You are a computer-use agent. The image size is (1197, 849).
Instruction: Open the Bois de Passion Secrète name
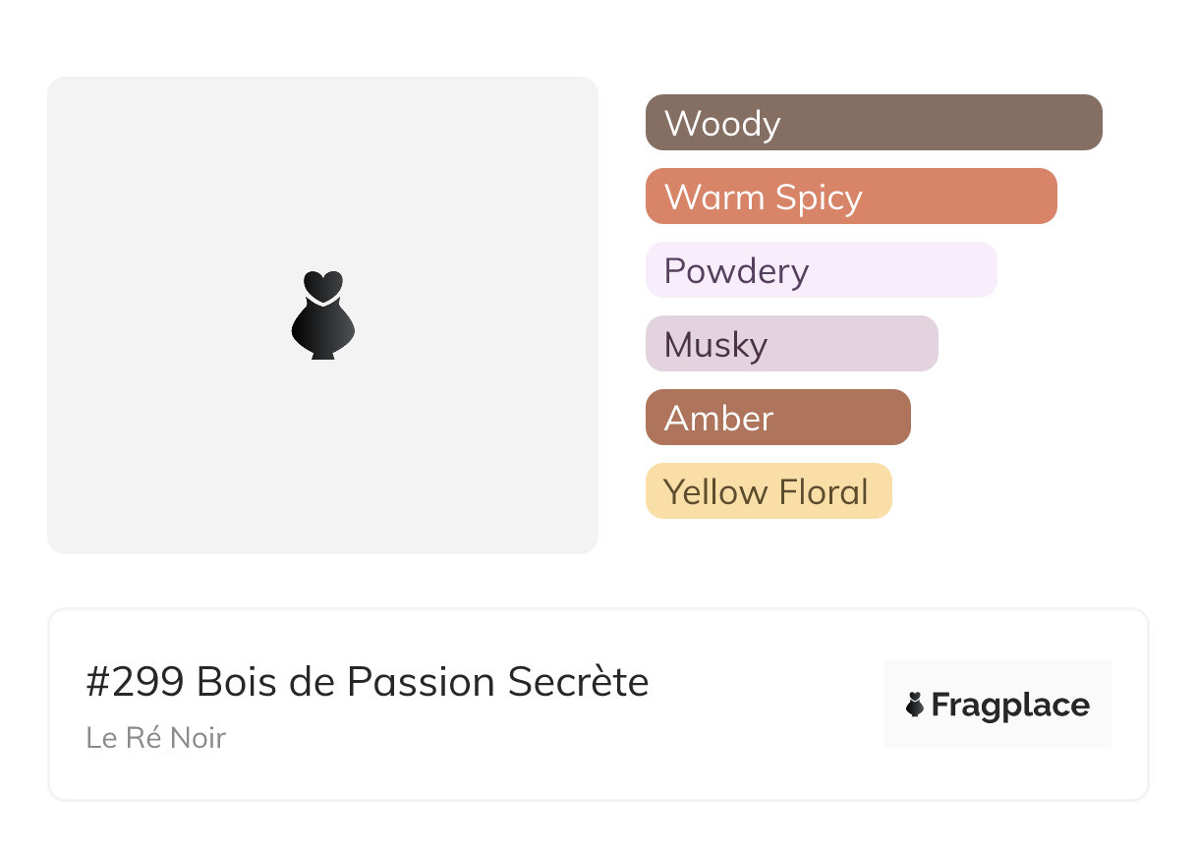click(x=423, y=682)
